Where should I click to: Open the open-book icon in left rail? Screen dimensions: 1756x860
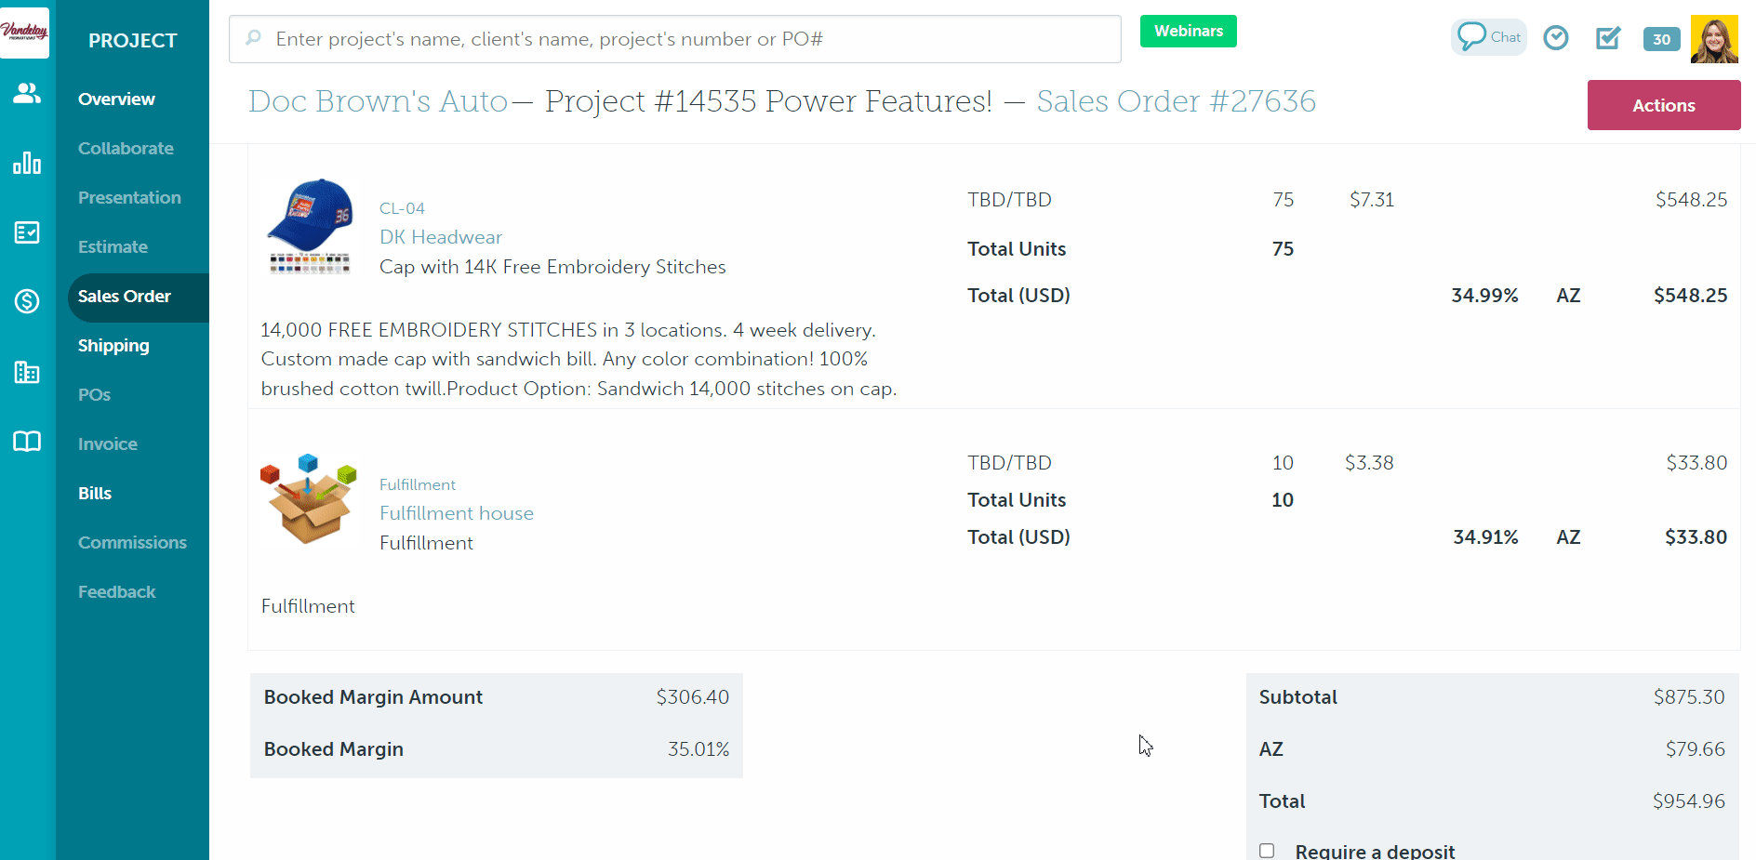coord(27,442)
